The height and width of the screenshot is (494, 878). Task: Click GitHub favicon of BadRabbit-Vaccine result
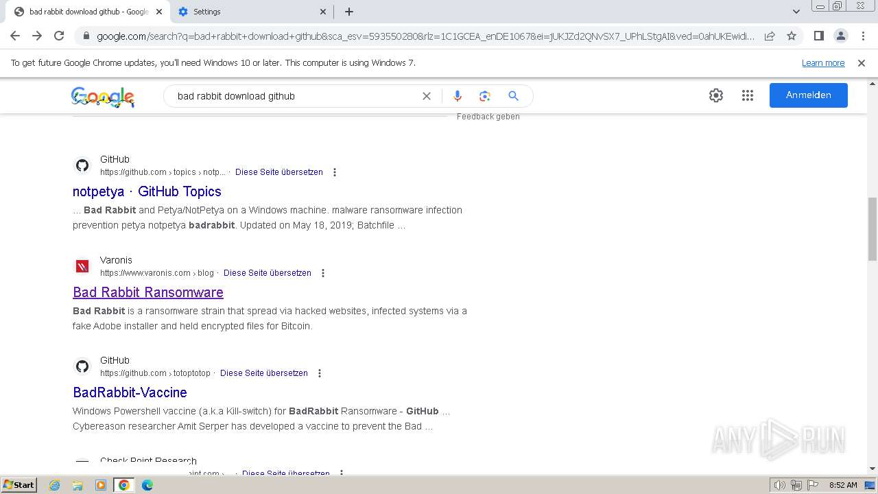(x=82, y=366)
